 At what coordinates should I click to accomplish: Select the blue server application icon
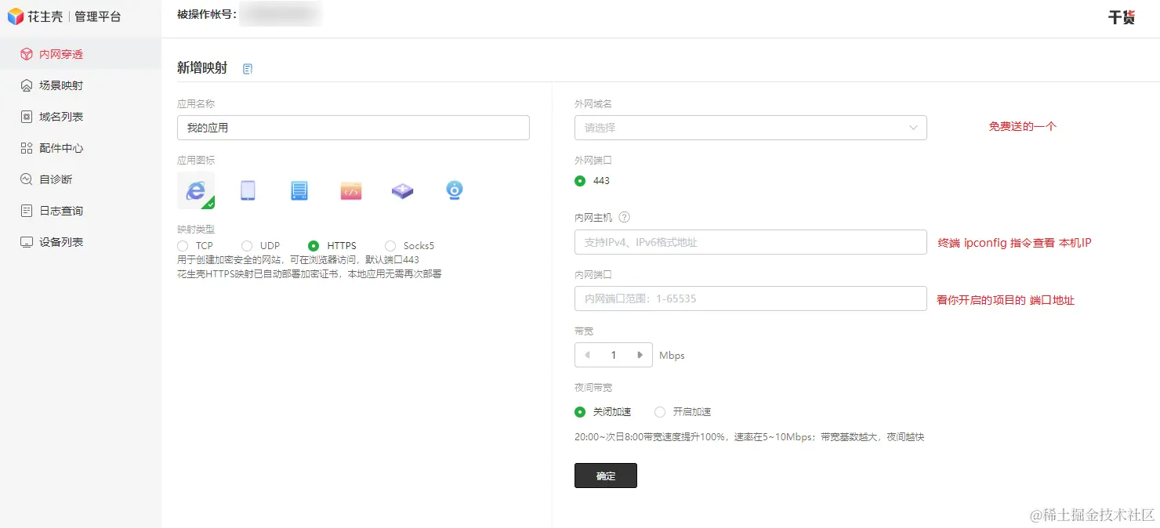click(299, 190)
